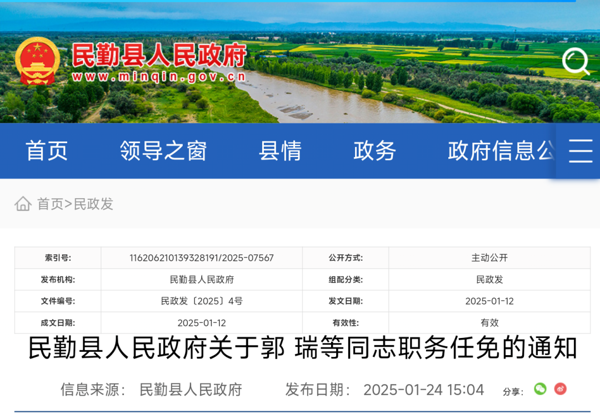The image size is (600, 419).
Task: Click the search magnifier icon
Action: 575,62
